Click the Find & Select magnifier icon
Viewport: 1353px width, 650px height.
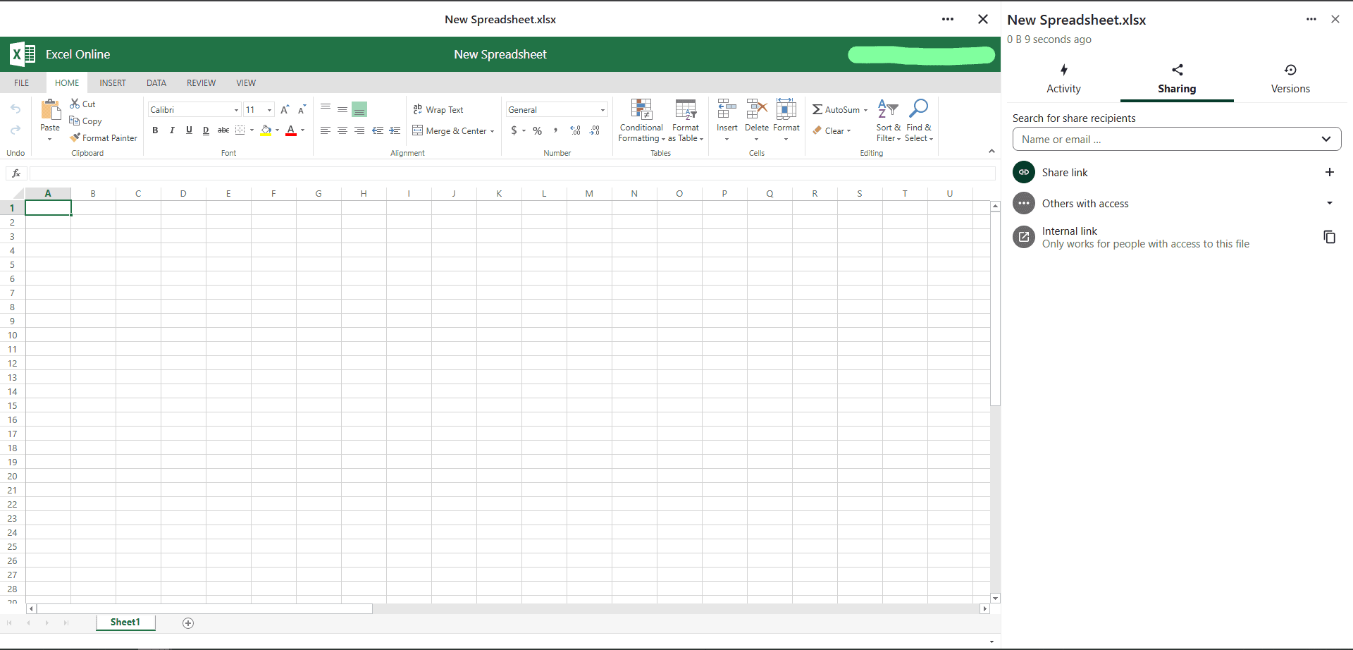(918, 109)
